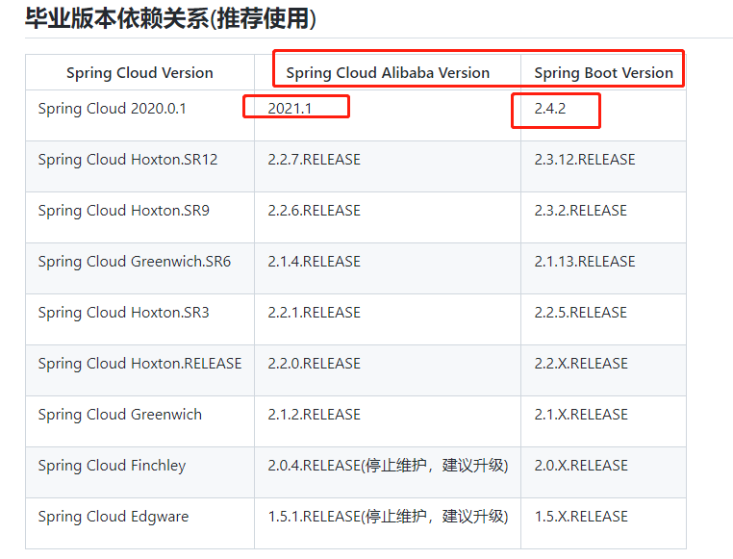Click the 2.2.5.RELEASE cell
Image resolution: width=733 pixels, height=559 pixels.
click(x=603, y=319)
